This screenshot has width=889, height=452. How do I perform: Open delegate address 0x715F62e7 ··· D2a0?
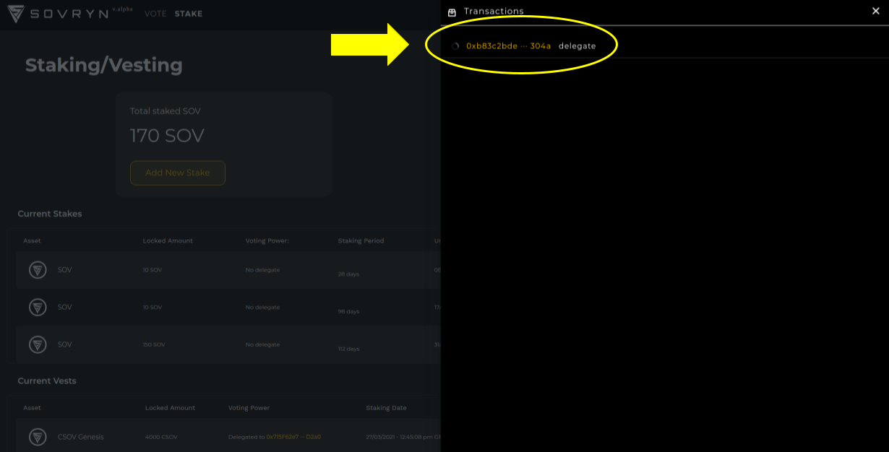[293, 437]
